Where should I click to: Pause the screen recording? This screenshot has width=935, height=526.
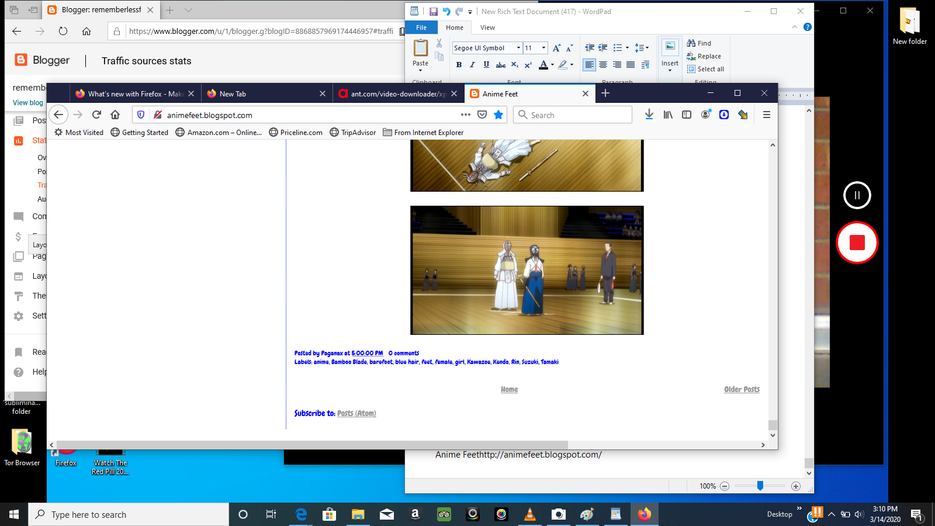click(x=857, y=195)
